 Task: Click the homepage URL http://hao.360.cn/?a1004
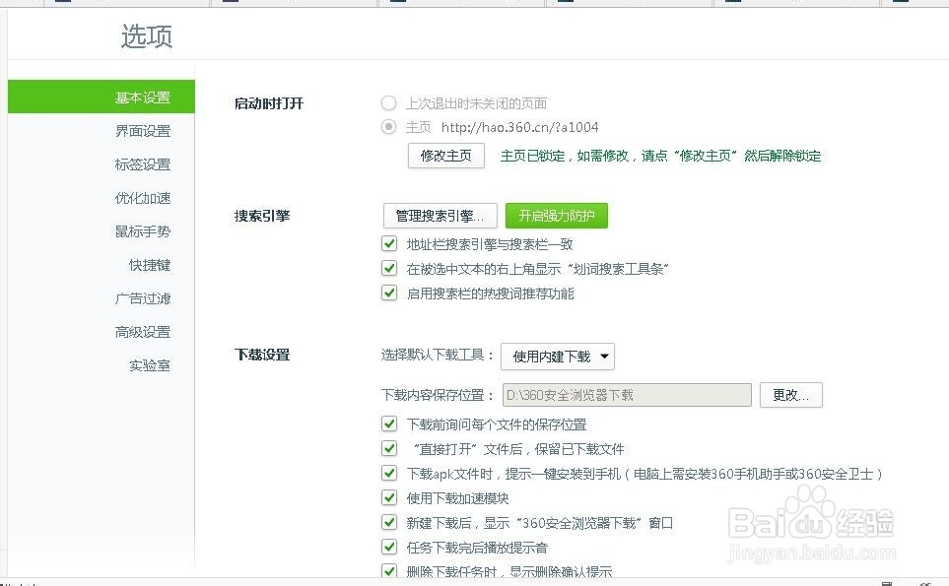[520, 127]
